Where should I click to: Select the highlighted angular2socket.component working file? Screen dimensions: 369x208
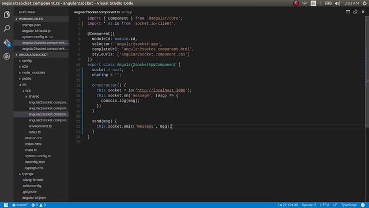(x=41, y=43)
